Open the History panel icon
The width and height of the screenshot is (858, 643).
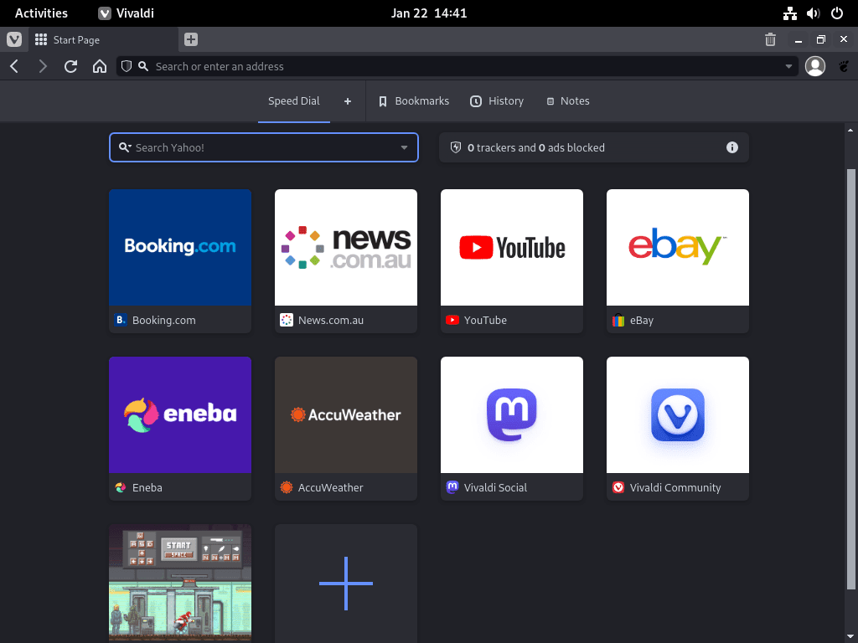click(477, 100)
